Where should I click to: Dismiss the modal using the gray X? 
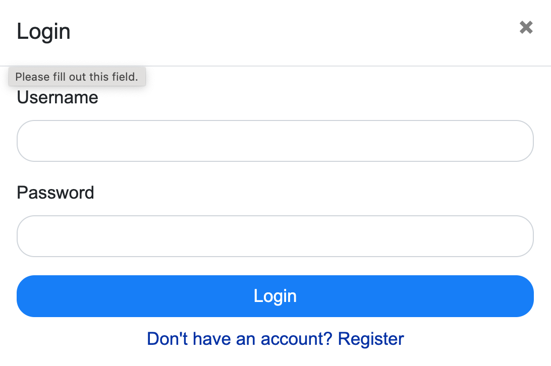[526, 28]
